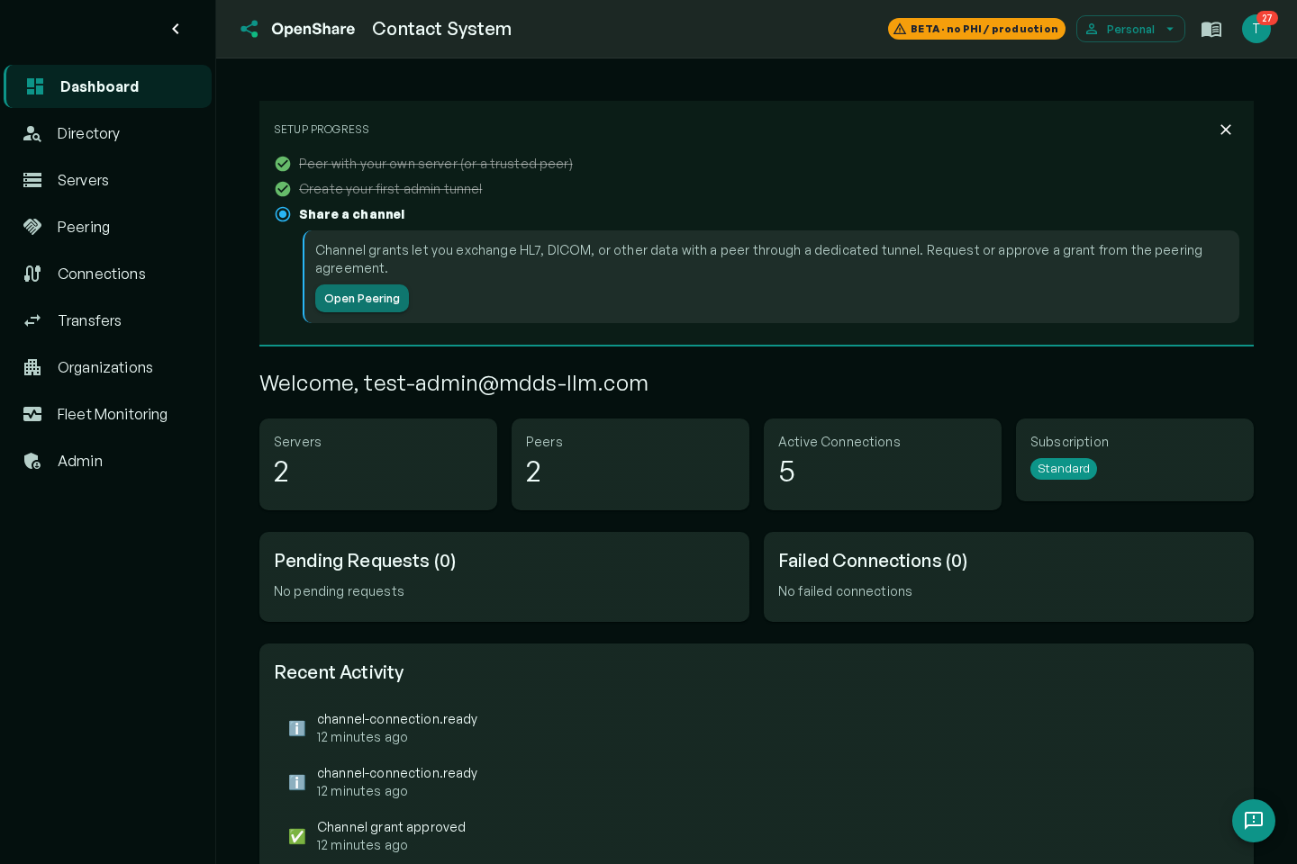Open the Organizations section
This screenshot has height=864, width=1297.
108,367
